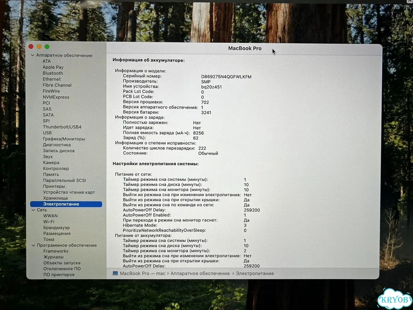Collapse the Программное обеспечение section
Screen dimensions: 413x310
[33, 245]
